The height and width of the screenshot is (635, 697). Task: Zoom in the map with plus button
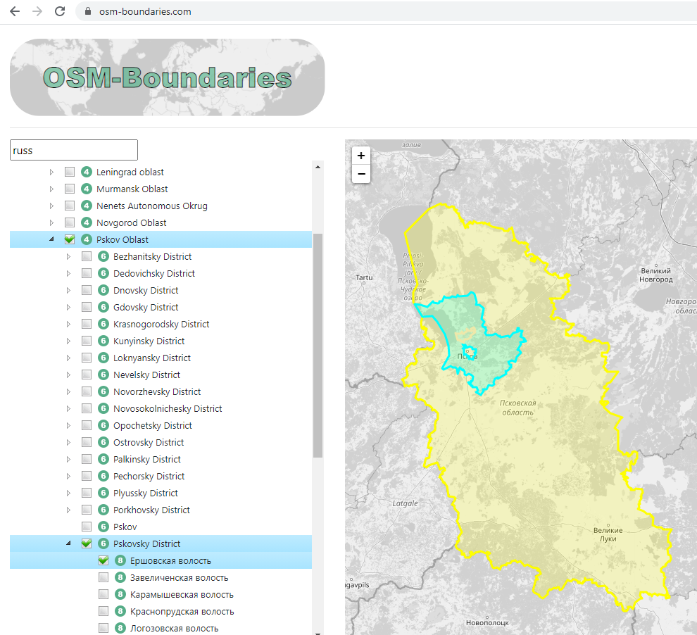pos(361,156)
